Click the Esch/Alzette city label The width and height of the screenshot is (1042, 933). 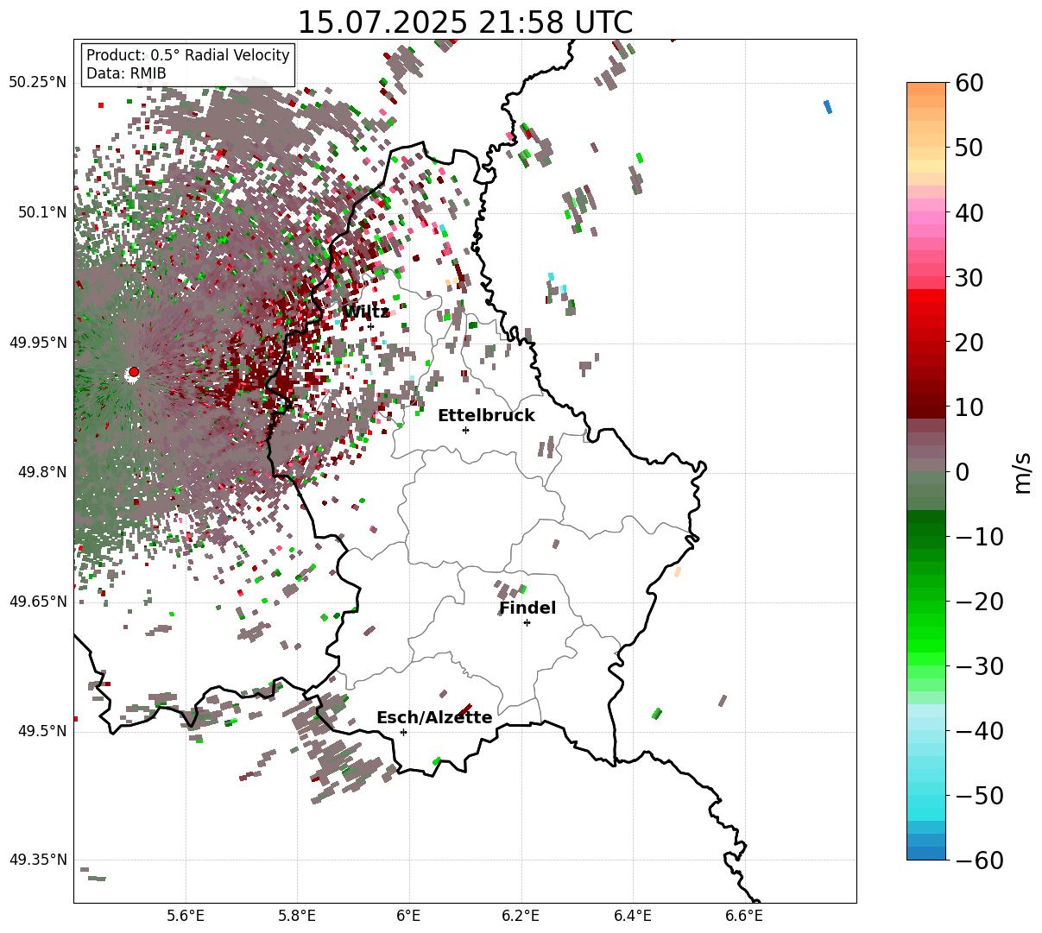tap(434, 718)
